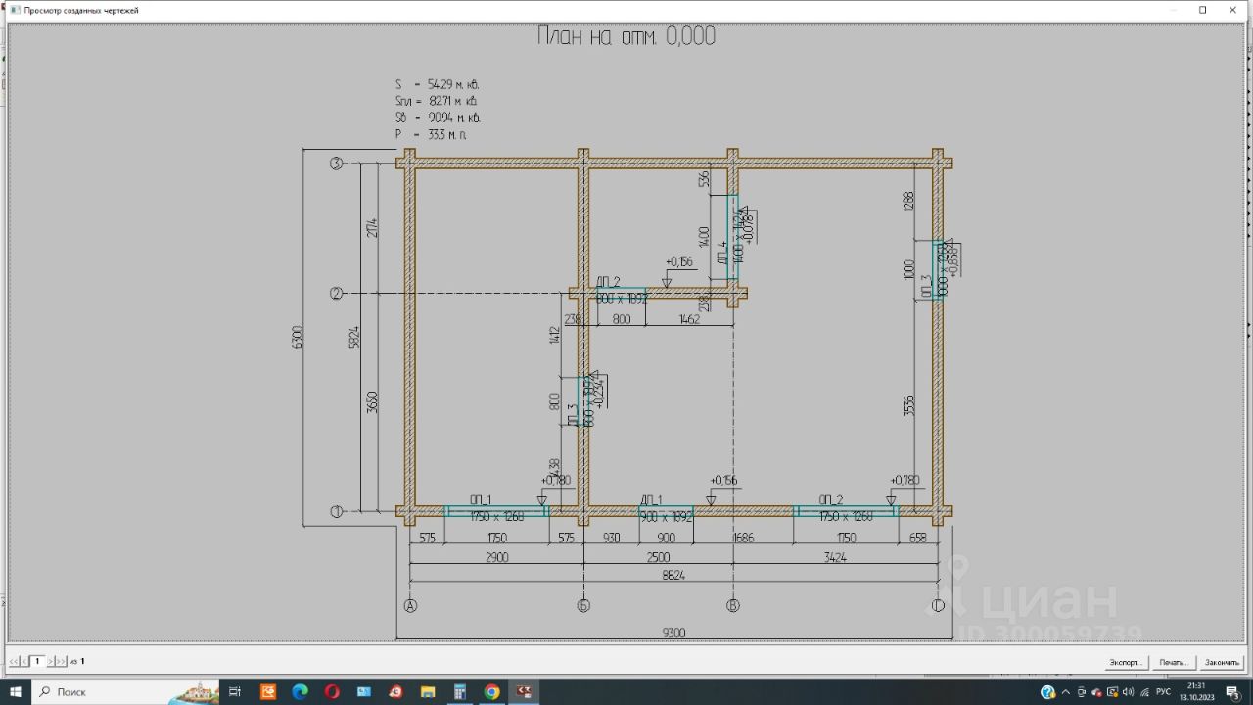Viewport: 1253px width, 705px height.
Task: Open Task View from the taskbar
Action: 235,692
